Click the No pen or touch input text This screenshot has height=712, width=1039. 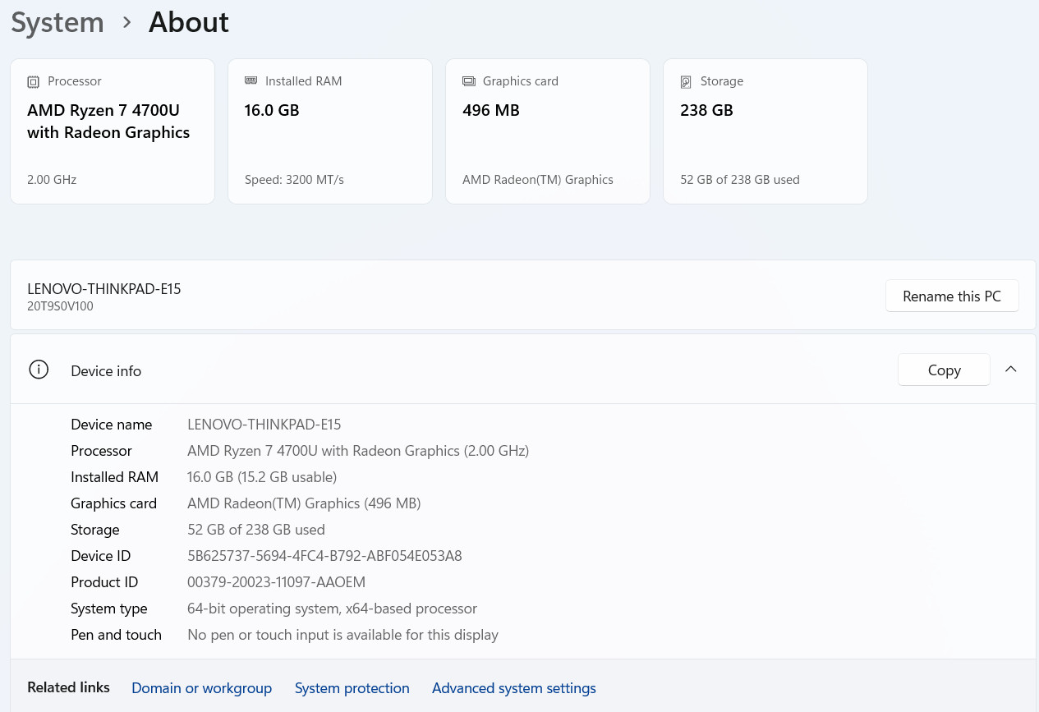click(343, 635)
